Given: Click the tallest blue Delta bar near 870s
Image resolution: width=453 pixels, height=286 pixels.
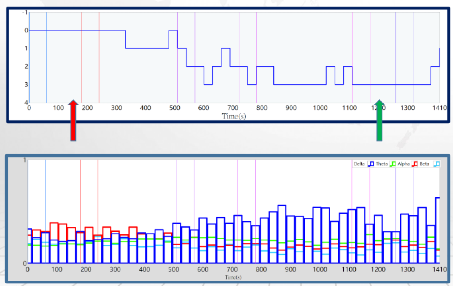Looking at the screenshot, I should pos(282,234).
